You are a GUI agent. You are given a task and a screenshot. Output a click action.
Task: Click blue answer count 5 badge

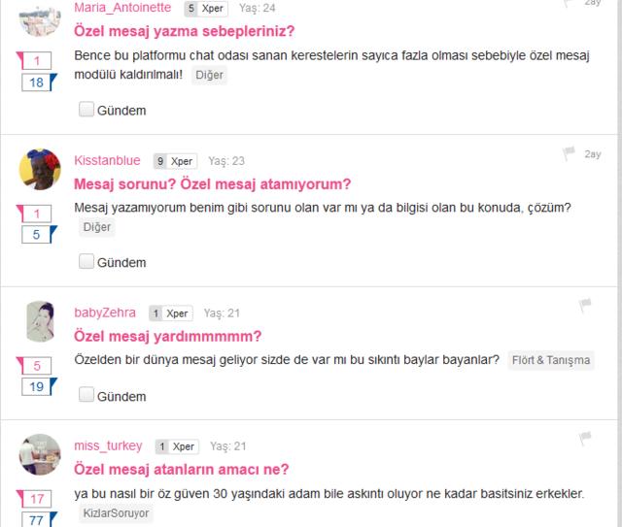click(37, 235)
